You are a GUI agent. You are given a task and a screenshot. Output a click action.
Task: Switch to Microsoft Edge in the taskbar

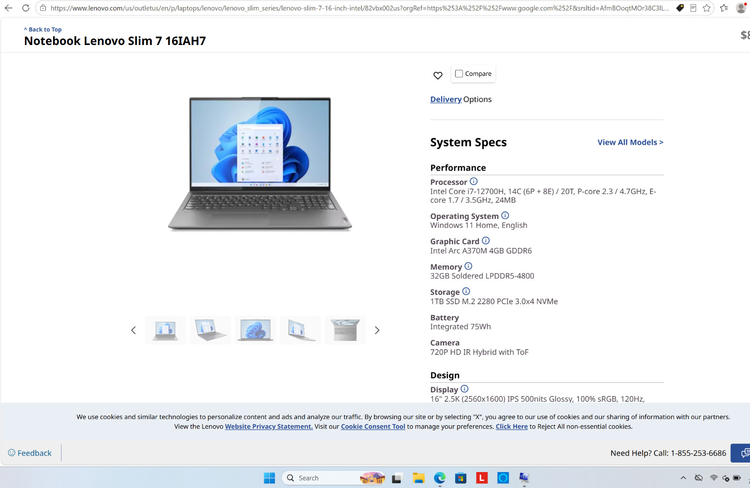[440, 478]
